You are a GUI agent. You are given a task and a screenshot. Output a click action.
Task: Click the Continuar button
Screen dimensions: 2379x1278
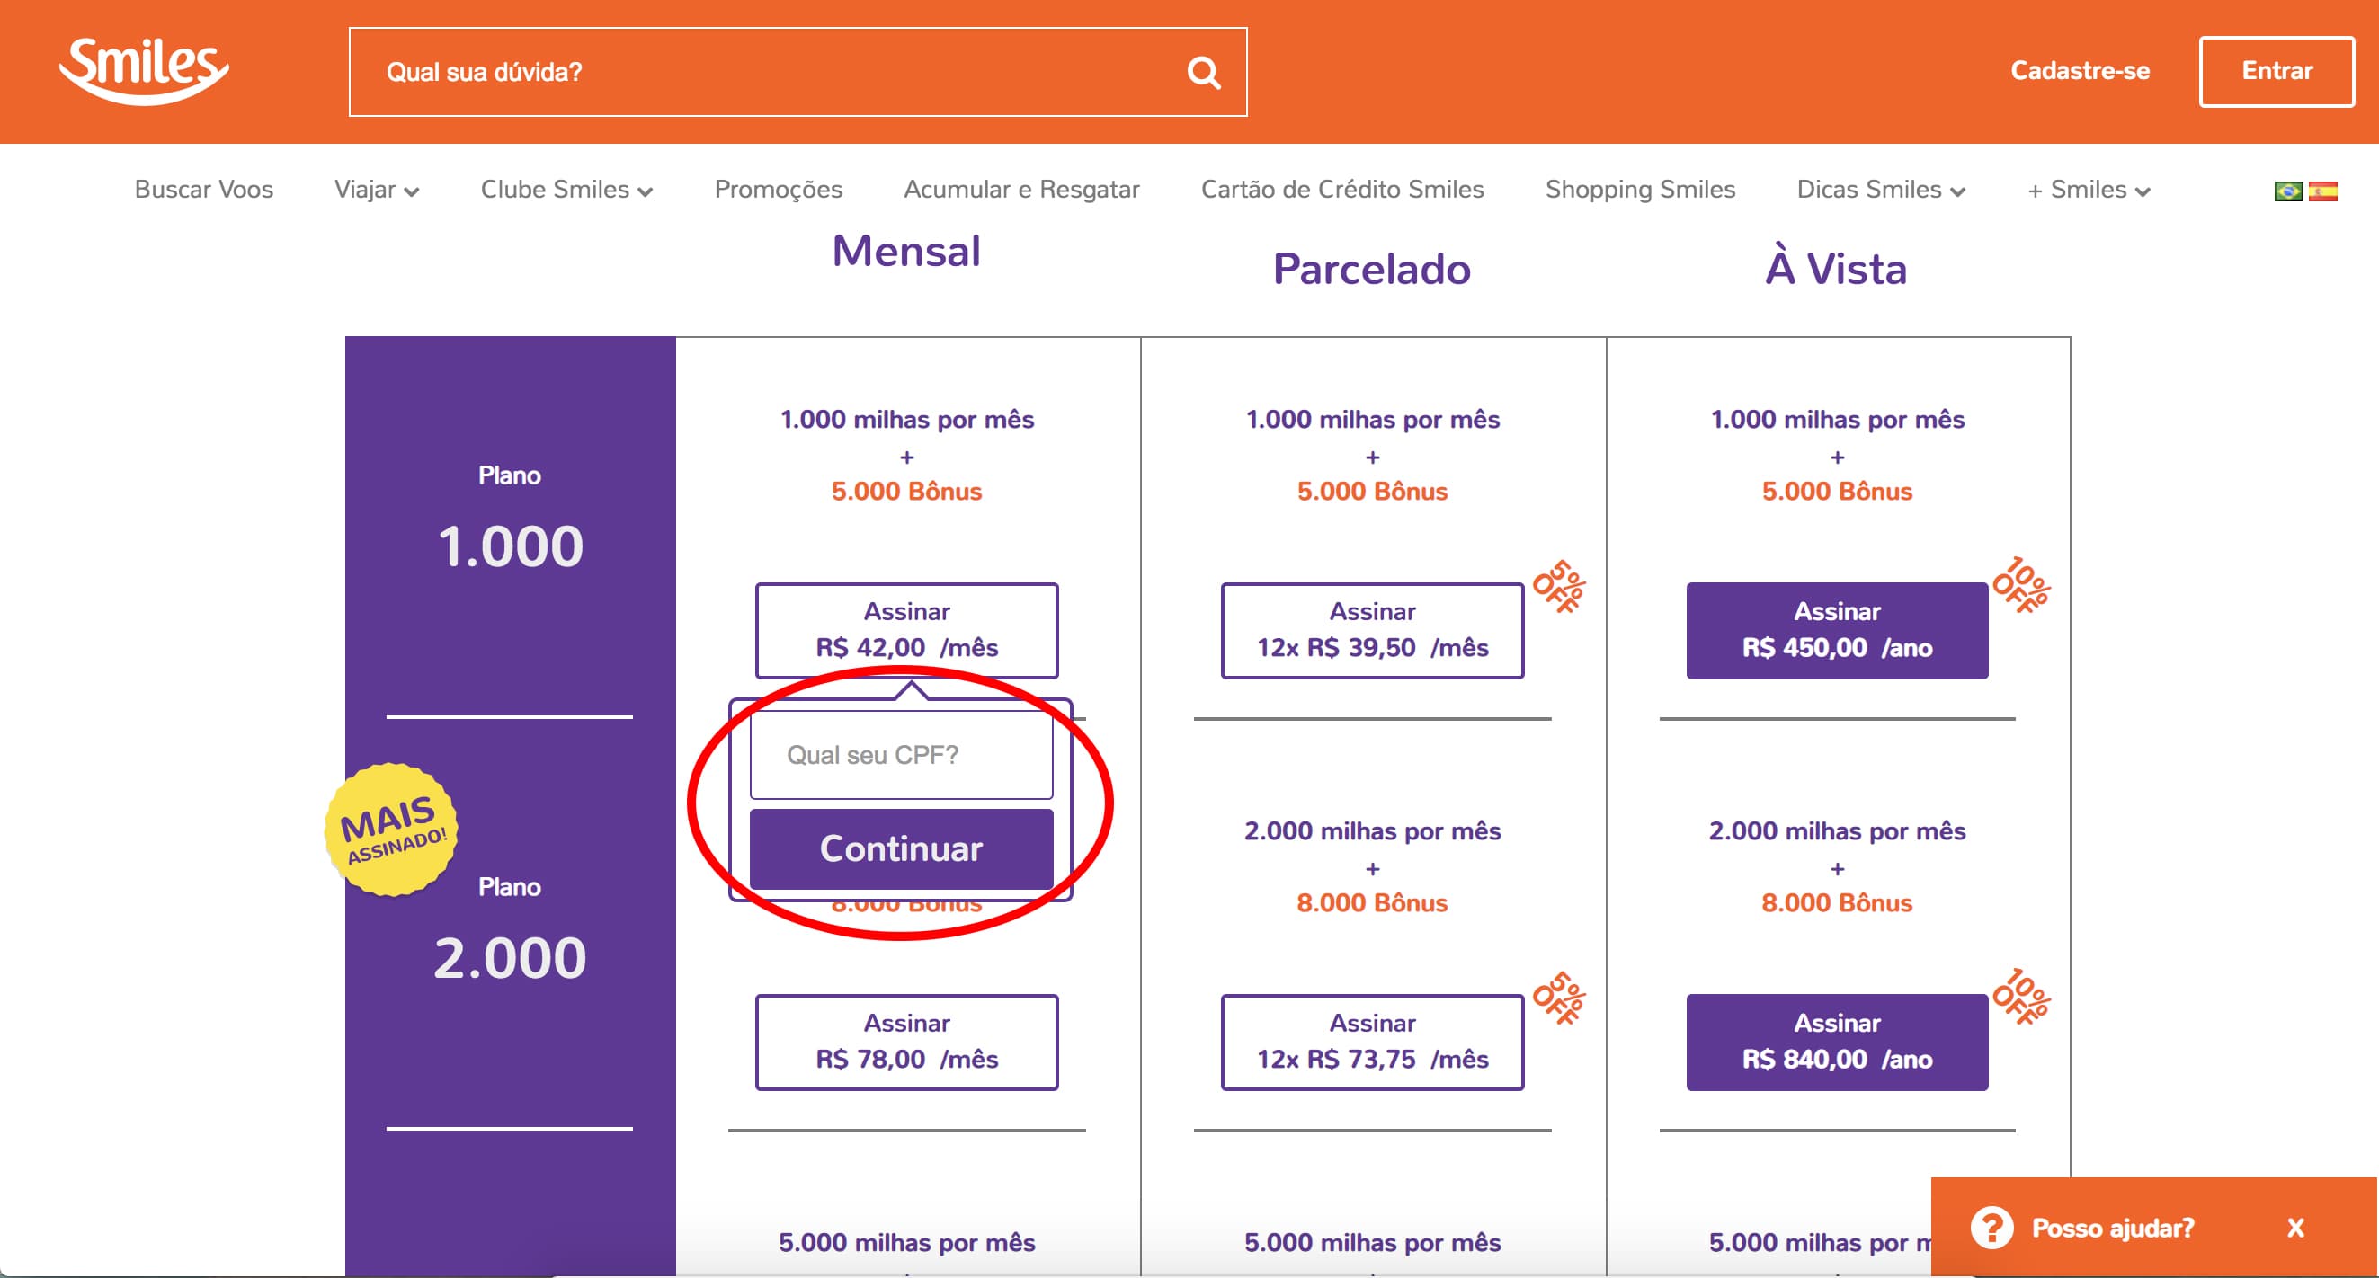tap(902, 848)
